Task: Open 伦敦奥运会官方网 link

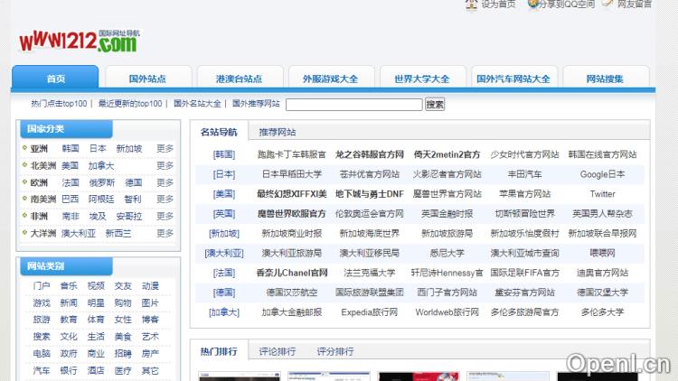Action: click(369, 214)
